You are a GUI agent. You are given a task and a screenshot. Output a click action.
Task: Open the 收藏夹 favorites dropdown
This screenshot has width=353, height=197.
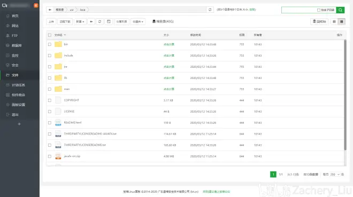(138, 21)
